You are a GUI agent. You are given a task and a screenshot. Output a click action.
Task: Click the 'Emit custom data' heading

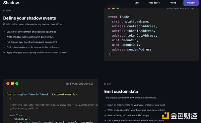[x=121, y=91]
